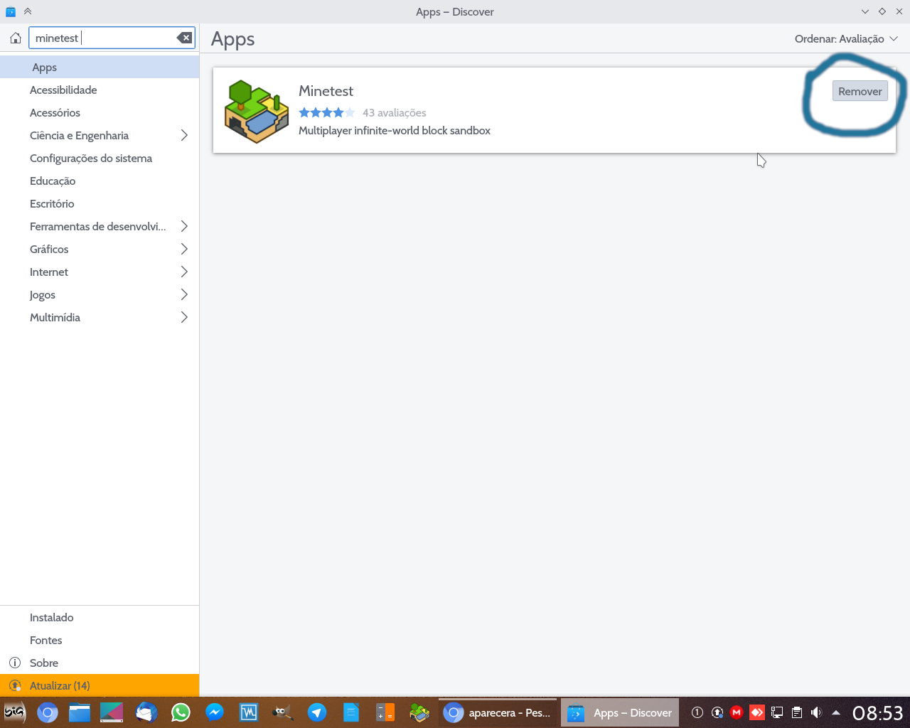The width and height of the screenshot is (910, 728).
Task: Launch Minetest from the taskbar icon
Action: (419, 712)
